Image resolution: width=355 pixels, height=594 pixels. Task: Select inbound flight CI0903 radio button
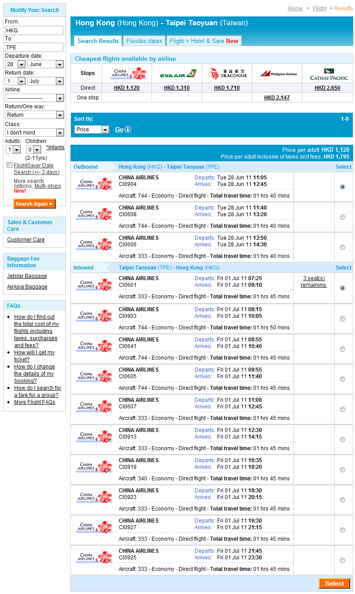(x=342, y=319)
